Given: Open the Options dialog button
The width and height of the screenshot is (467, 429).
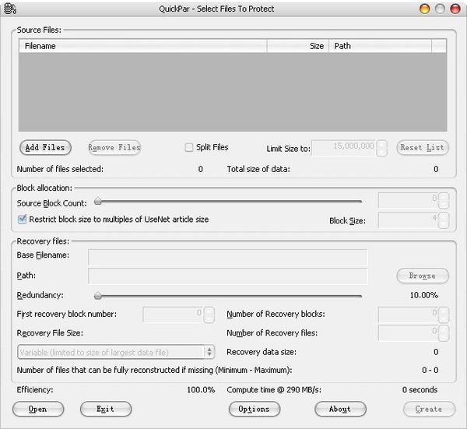Looking at the screenshot, I should [x=255, y=409].
